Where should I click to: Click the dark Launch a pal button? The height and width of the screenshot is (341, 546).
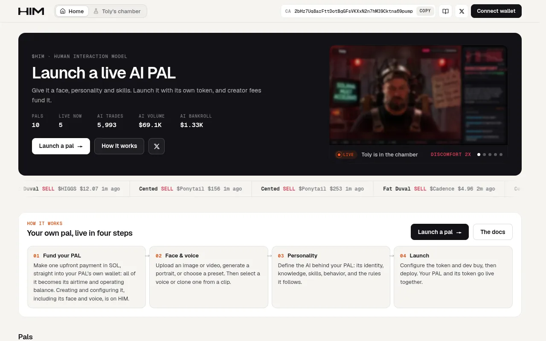coord(440,232)
